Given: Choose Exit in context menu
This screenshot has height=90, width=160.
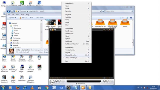Looking at the screenshot, I should [x=76, y=61].
